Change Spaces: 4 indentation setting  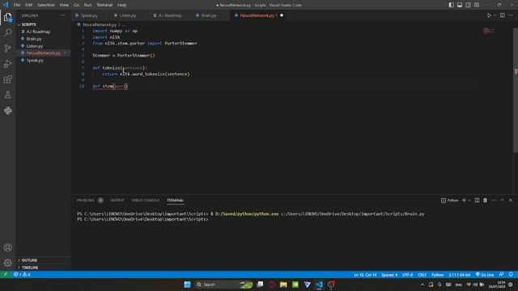coord(389,275)
